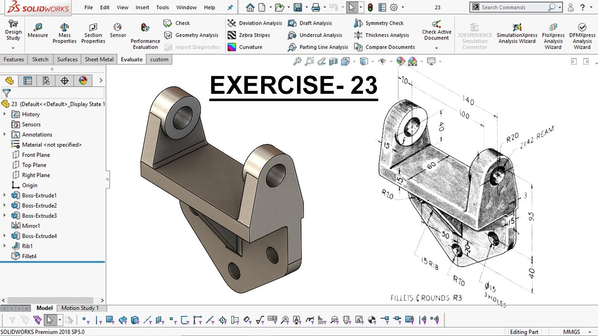The image size is (598, 336).
Task: Open Geometry Analysis
Action: click(191, 35)
